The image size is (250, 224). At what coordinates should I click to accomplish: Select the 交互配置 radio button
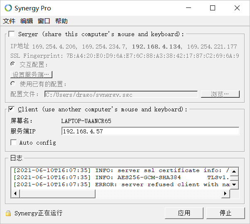click(x=13, y=64)
